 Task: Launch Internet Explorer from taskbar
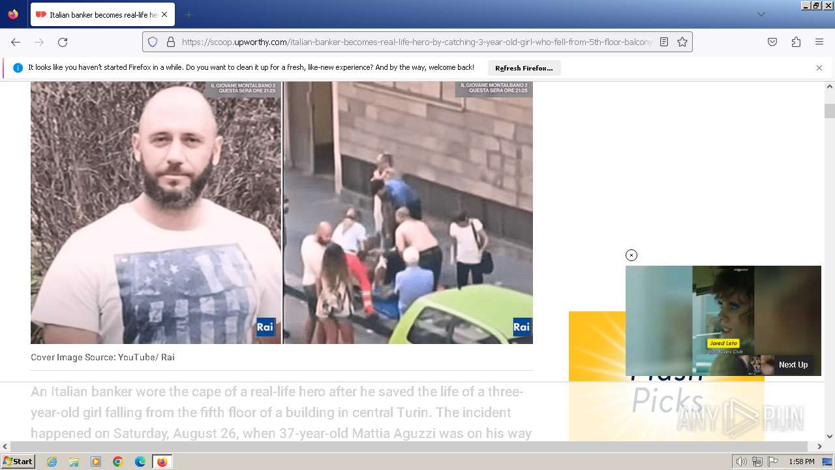52,462
